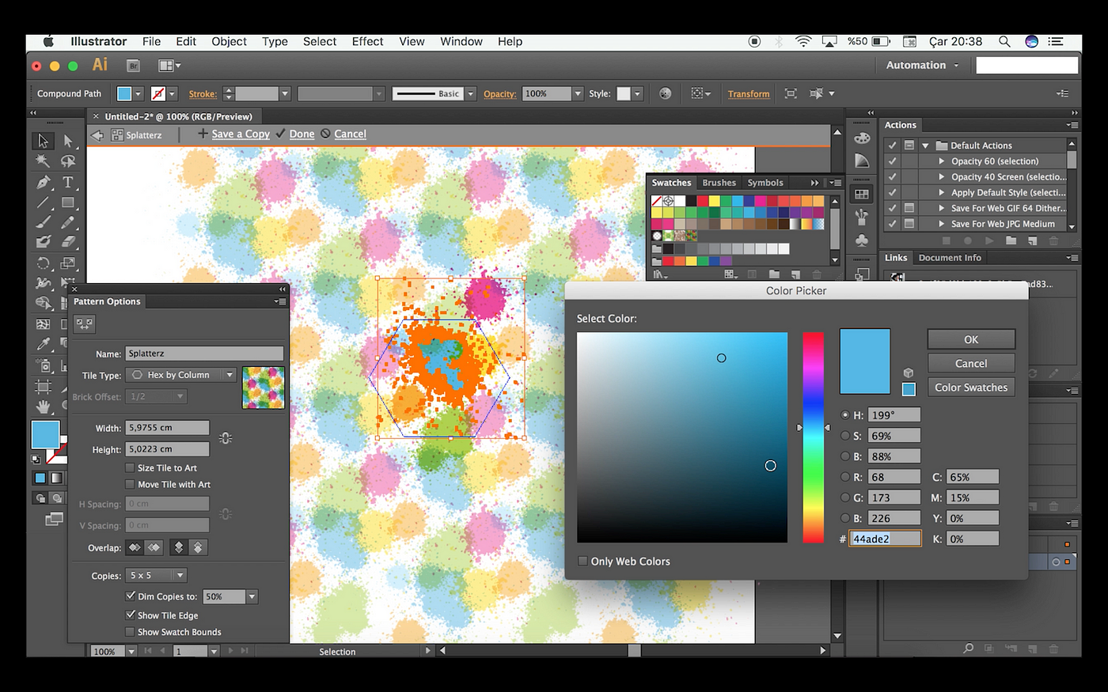The width and height of the screenshot is (1108, 692).
Task: Click the fill color box in toolbox
Action: [x=45, y=434]
